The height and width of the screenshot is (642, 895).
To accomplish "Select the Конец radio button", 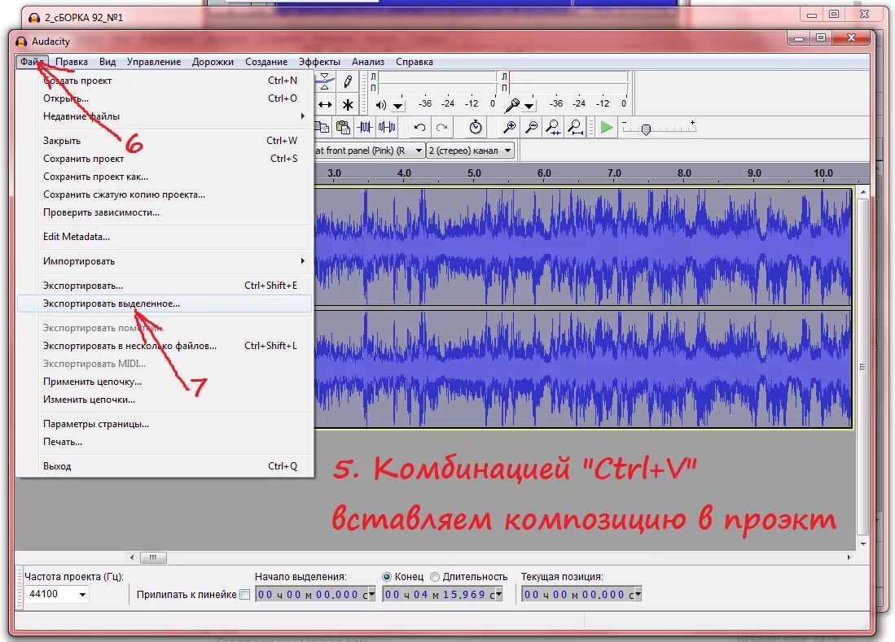I will 387,577.
